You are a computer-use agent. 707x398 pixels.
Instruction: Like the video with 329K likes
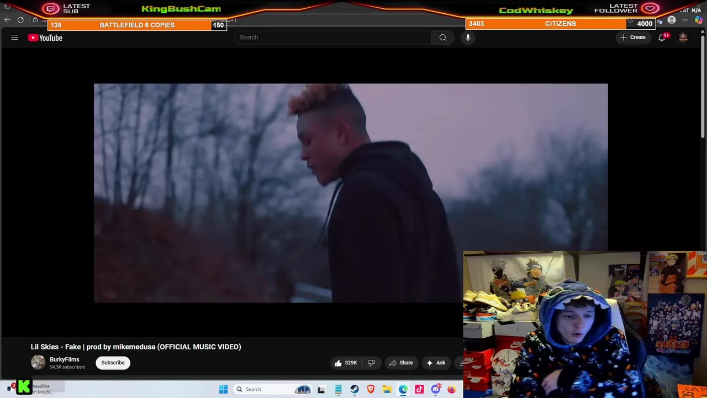(x=346, y=363)
